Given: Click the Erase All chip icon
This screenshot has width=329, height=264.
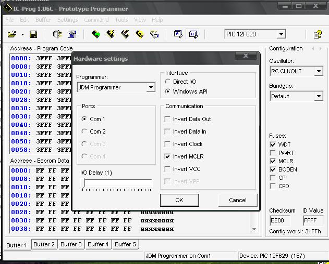Looking at the screenshot, I should (125, 34).
